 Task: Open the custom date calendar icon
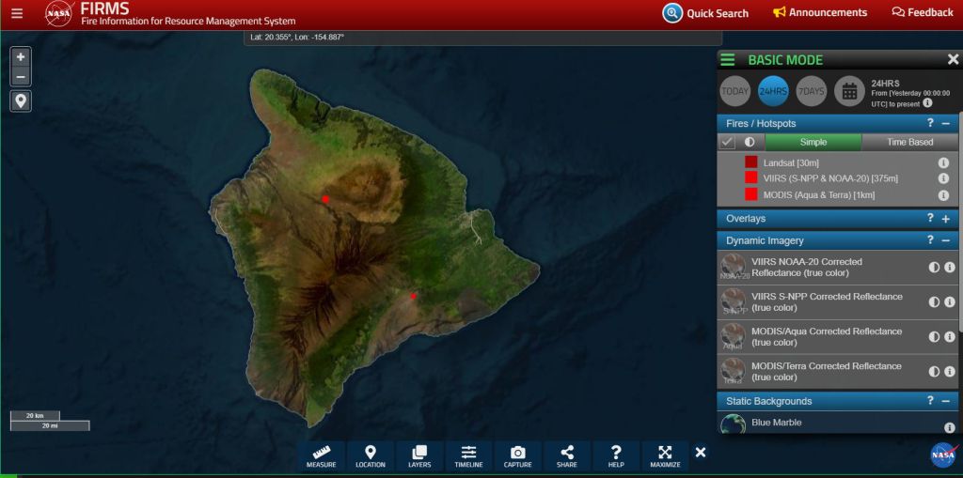click(848, 91)
